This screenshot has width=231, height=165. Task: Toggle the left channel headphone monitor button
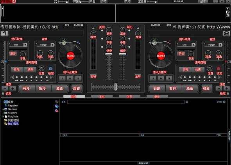93,76
